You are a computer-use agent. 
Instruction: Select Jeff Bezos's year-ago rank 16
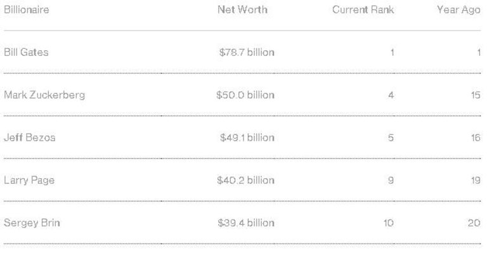(x=476, y=138)
